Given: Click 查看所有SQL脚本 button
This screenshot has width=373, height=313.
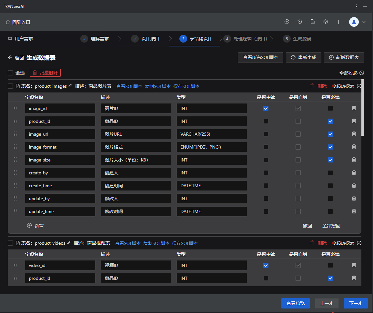Looking at the screenshot, I should (x=260, y=57).
